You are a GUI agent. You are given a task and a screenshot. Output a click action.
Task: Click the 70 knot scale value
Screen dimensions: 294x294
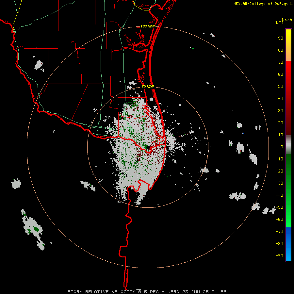click(281, 62)
